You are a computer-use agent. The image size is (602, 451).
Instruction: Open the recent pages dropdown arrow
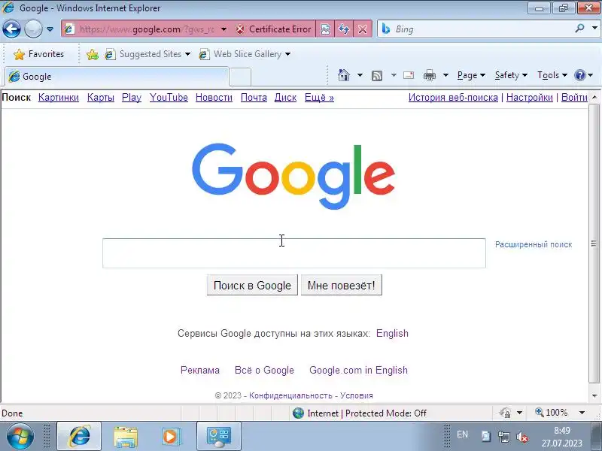(50, 29)
